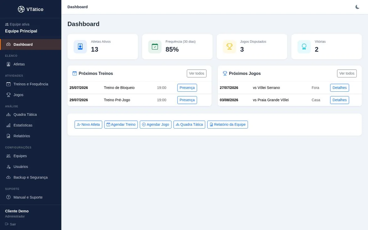This screenshot has height=230, width=368.
Task: Open Presença for Treino de Bloqueio
Action: [x=187, y=88]
